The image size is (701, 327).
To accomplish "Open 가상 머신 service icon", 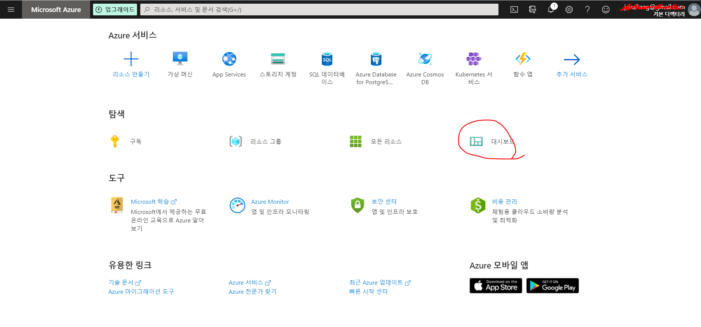I will pos(180,59).
